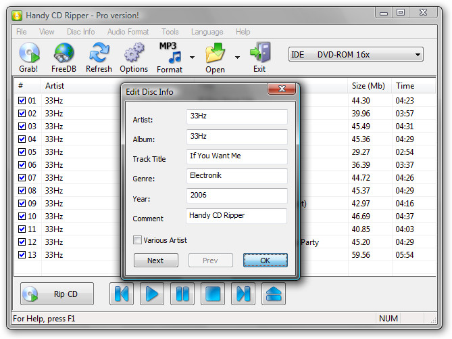Select size value 29.27

pyautogui.click(x=361, y=152)
